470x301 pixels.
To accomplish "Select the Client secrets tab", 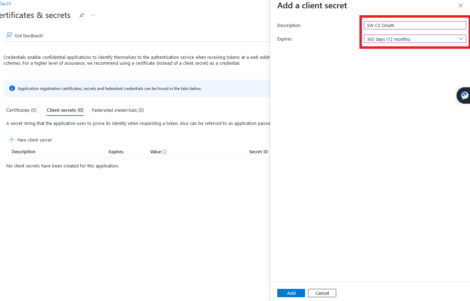I will pos(65,110).
